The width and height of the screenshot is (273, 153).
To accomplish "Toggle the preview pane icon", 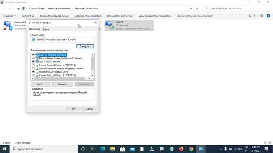I will 261,16.
